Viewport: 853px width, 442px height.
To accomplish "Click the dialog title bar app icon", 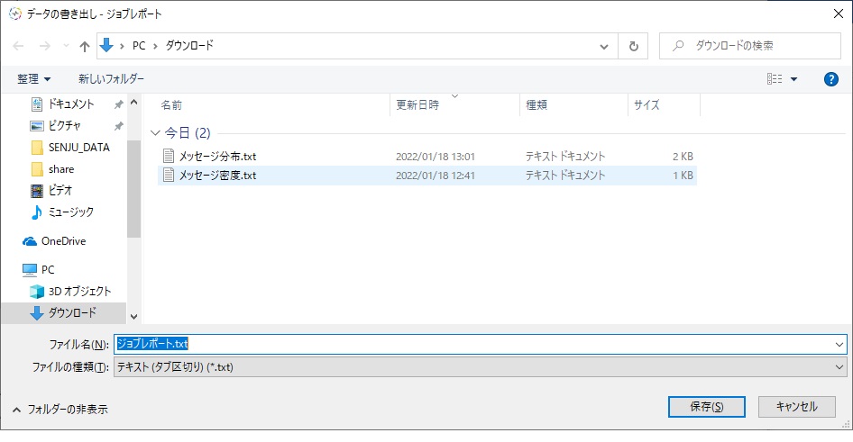I will pos(15,14).
